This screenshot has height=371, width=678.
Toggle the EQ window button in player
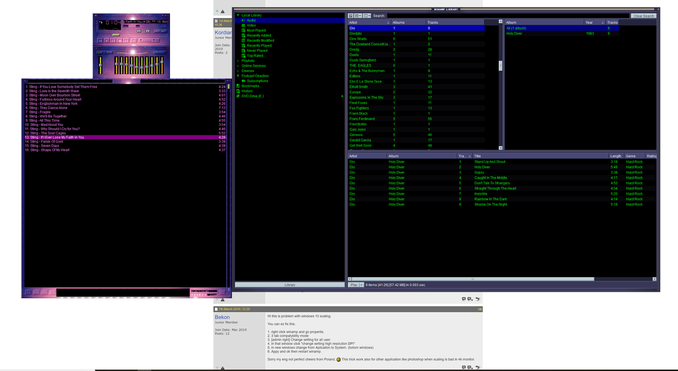pyautogui.click(x=157, y=31)
